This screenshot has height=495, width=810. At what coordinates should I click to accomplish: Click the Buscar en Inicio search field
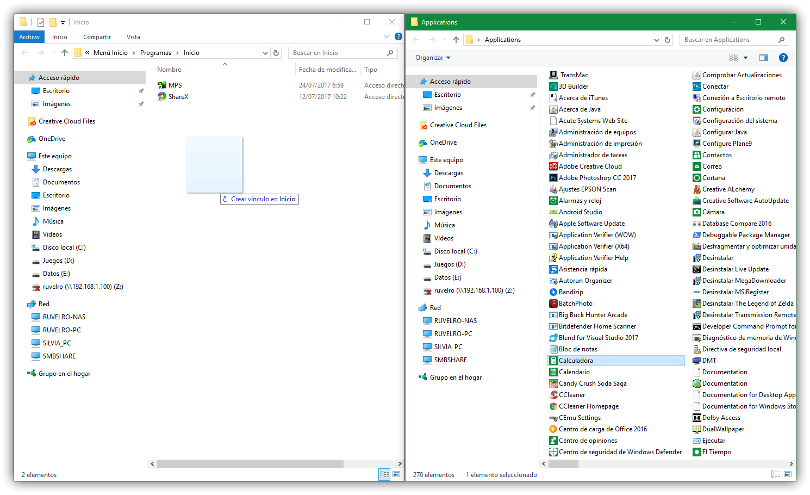342,53
